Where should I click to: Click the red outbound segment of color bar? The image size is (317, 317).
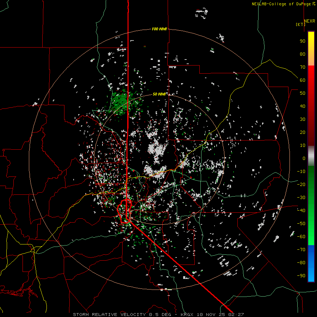point(311,106)
